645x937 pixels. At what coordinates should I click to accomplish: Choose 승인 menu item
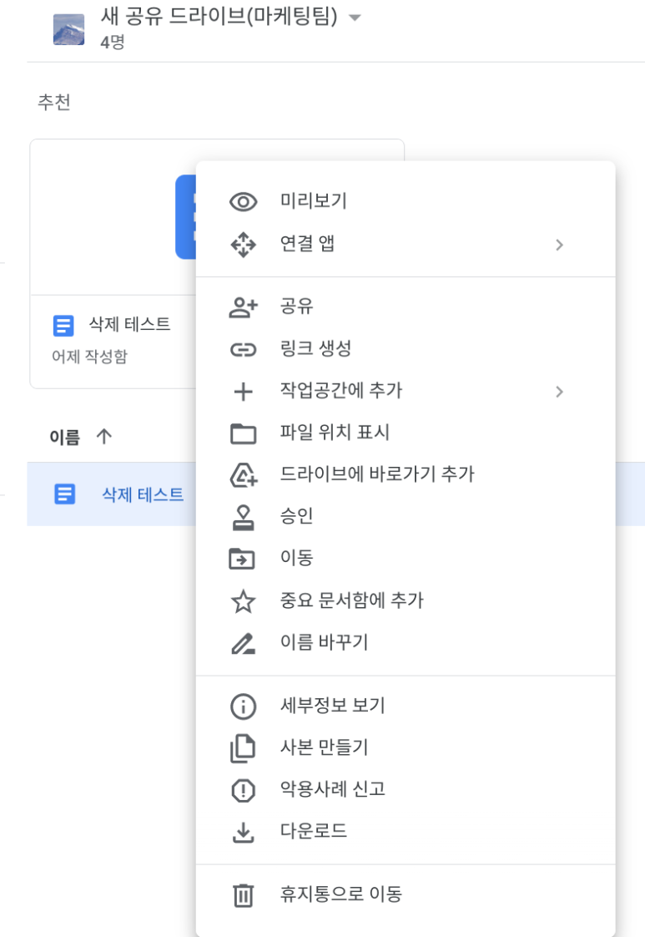pos(406,517)
